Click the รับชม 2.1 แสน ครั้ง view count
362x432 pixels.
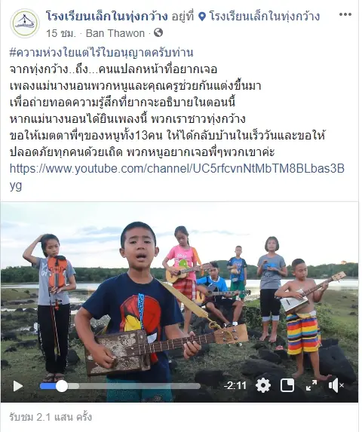click(51, 417)
